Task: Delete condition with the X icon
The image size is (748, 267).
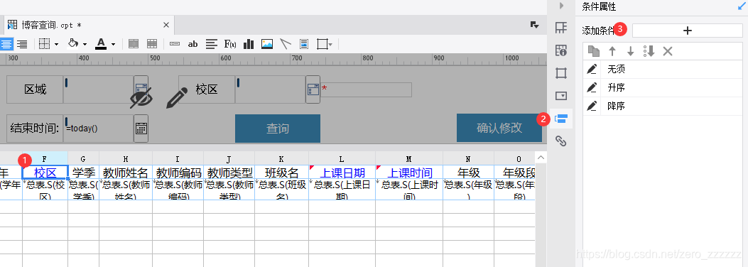Action: pyautogui.click(x=668, y=51)
